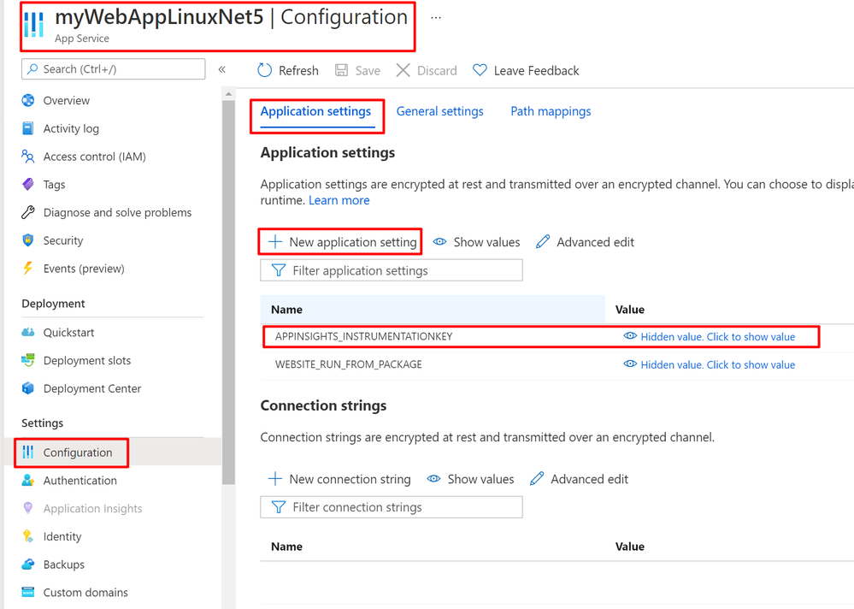The width and height of the screenshot is (854, 609).
Task: Toggle Show values for application settings
Action: point(476,242)
